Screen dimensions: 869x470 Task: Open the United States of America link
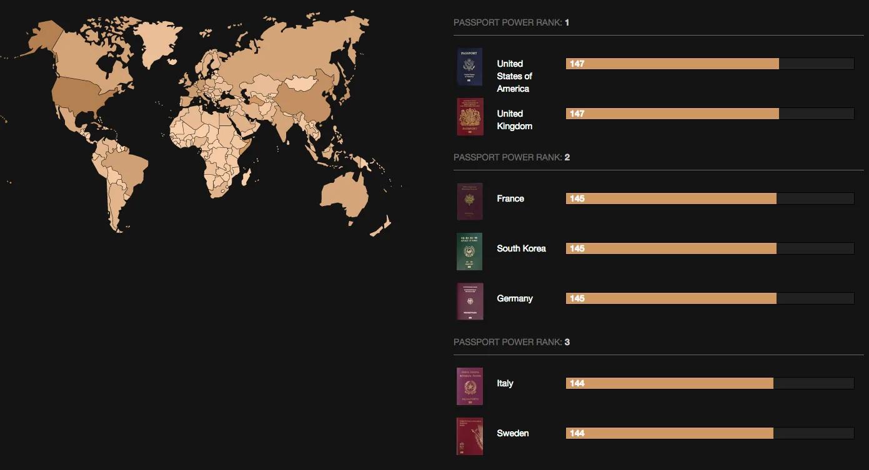(x=514, y=76)
